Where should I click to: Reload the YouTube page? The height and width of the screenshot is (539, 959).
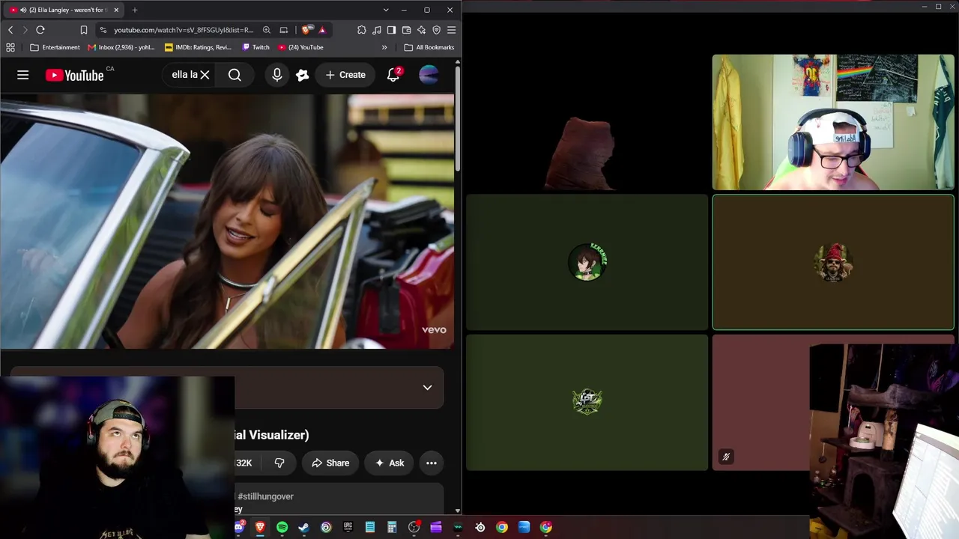tap(40, 30)
